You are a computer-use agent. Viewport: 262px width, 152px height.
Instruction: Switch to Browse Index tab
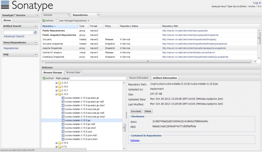[x=73, y=73]
